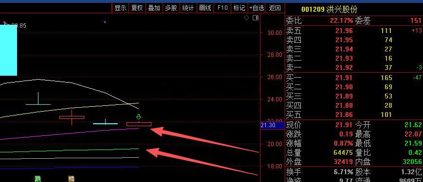Click the 21.30 price axis marker
Viewport: 423px width, 182px height.
(x=273, y=125)
